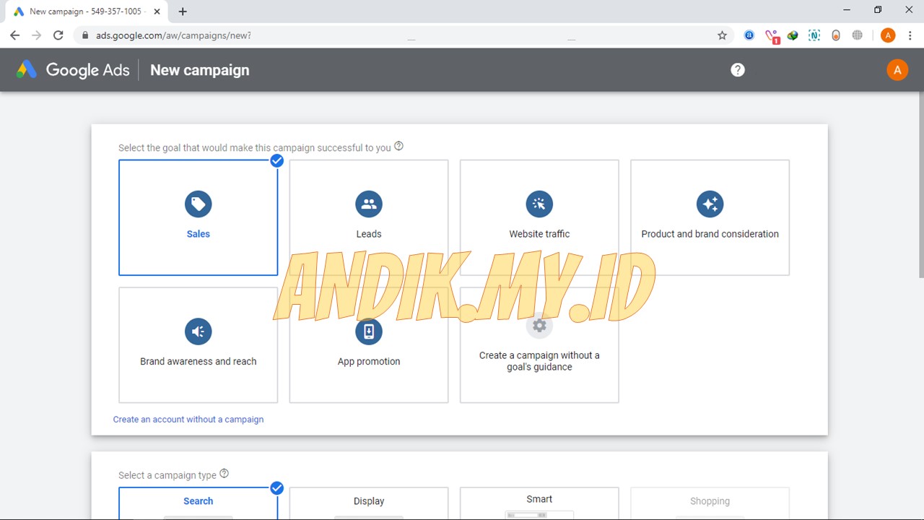Go forward in the browser

37,35
